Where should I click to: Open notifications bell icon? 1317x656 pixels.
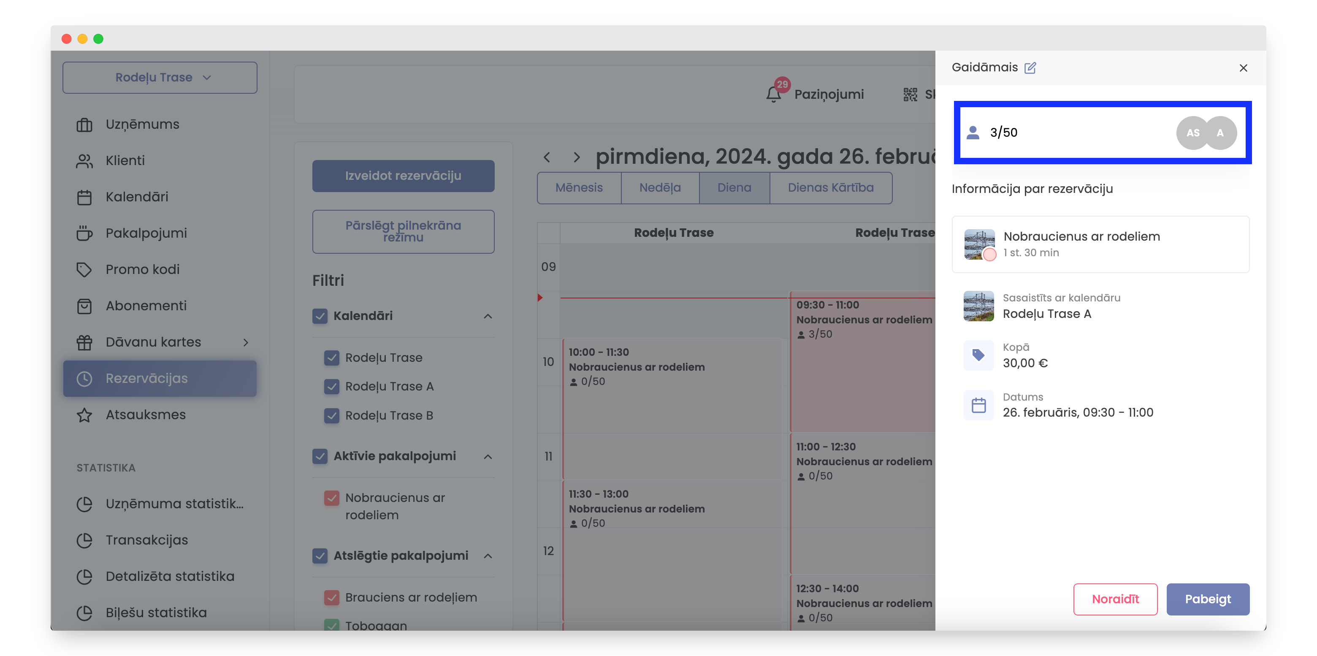tap(773, 94)
